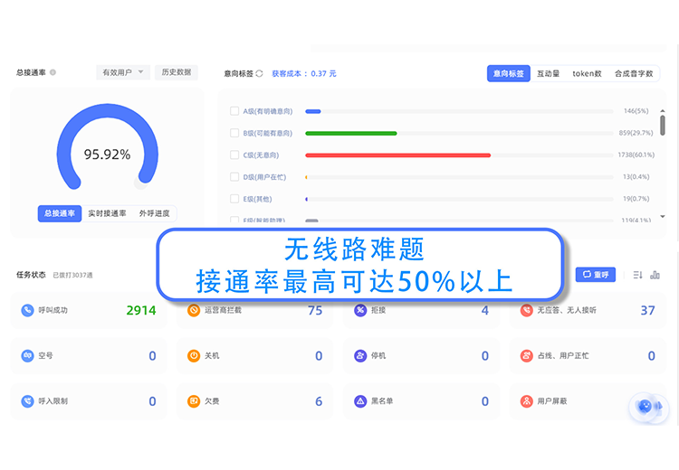The height and width of the screenshot is (470, 679).
Task: Click the B级 green progress bar
Action: pyautogui.click(x=351, y=133)
